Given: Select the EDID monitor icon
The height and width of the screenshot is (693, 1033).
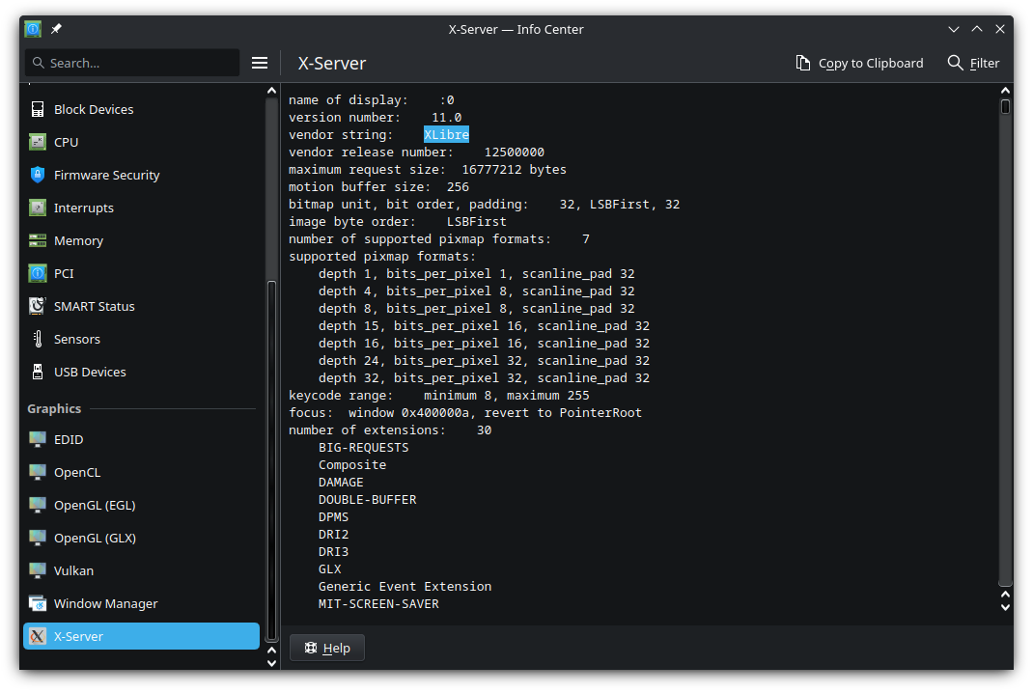Looking at the screenshot, I should [38, 439].
